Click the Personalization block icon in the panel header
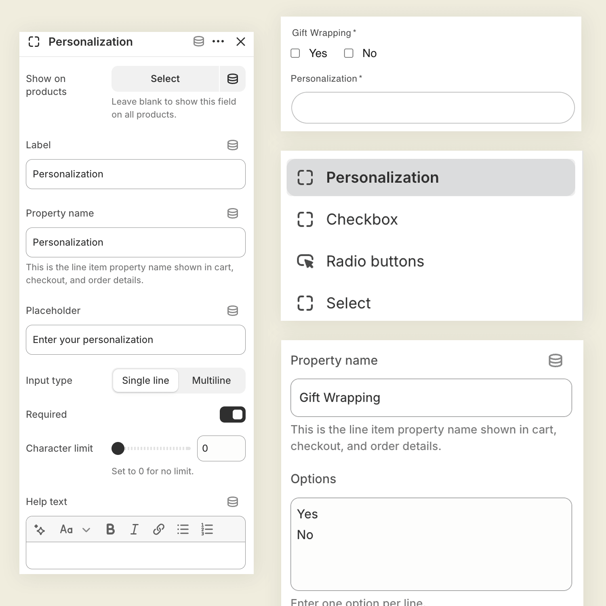 pos(34,42)
